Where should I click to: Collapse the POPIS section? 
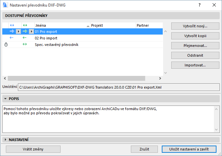click(x=6, y=98)
